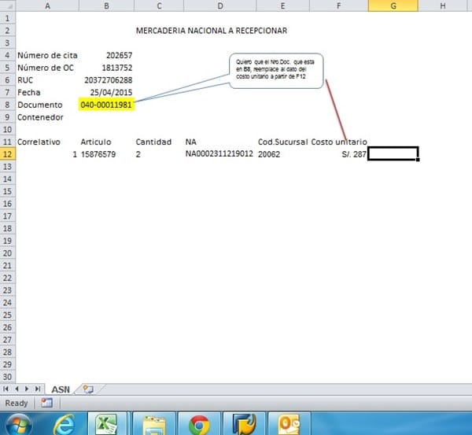Image resolution: width=472 pixels, height=435 pixels.
Task: Click the Select All corner button
Action: 8,6
